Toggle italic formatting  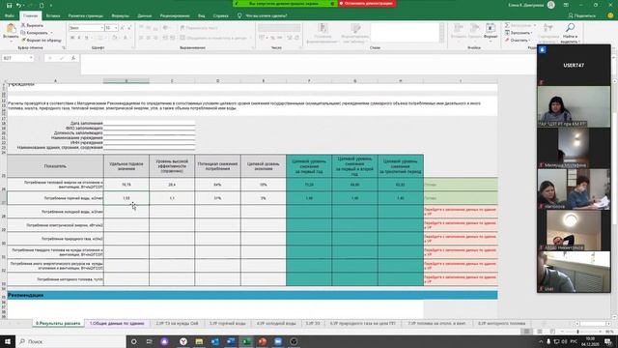point(79,38)
